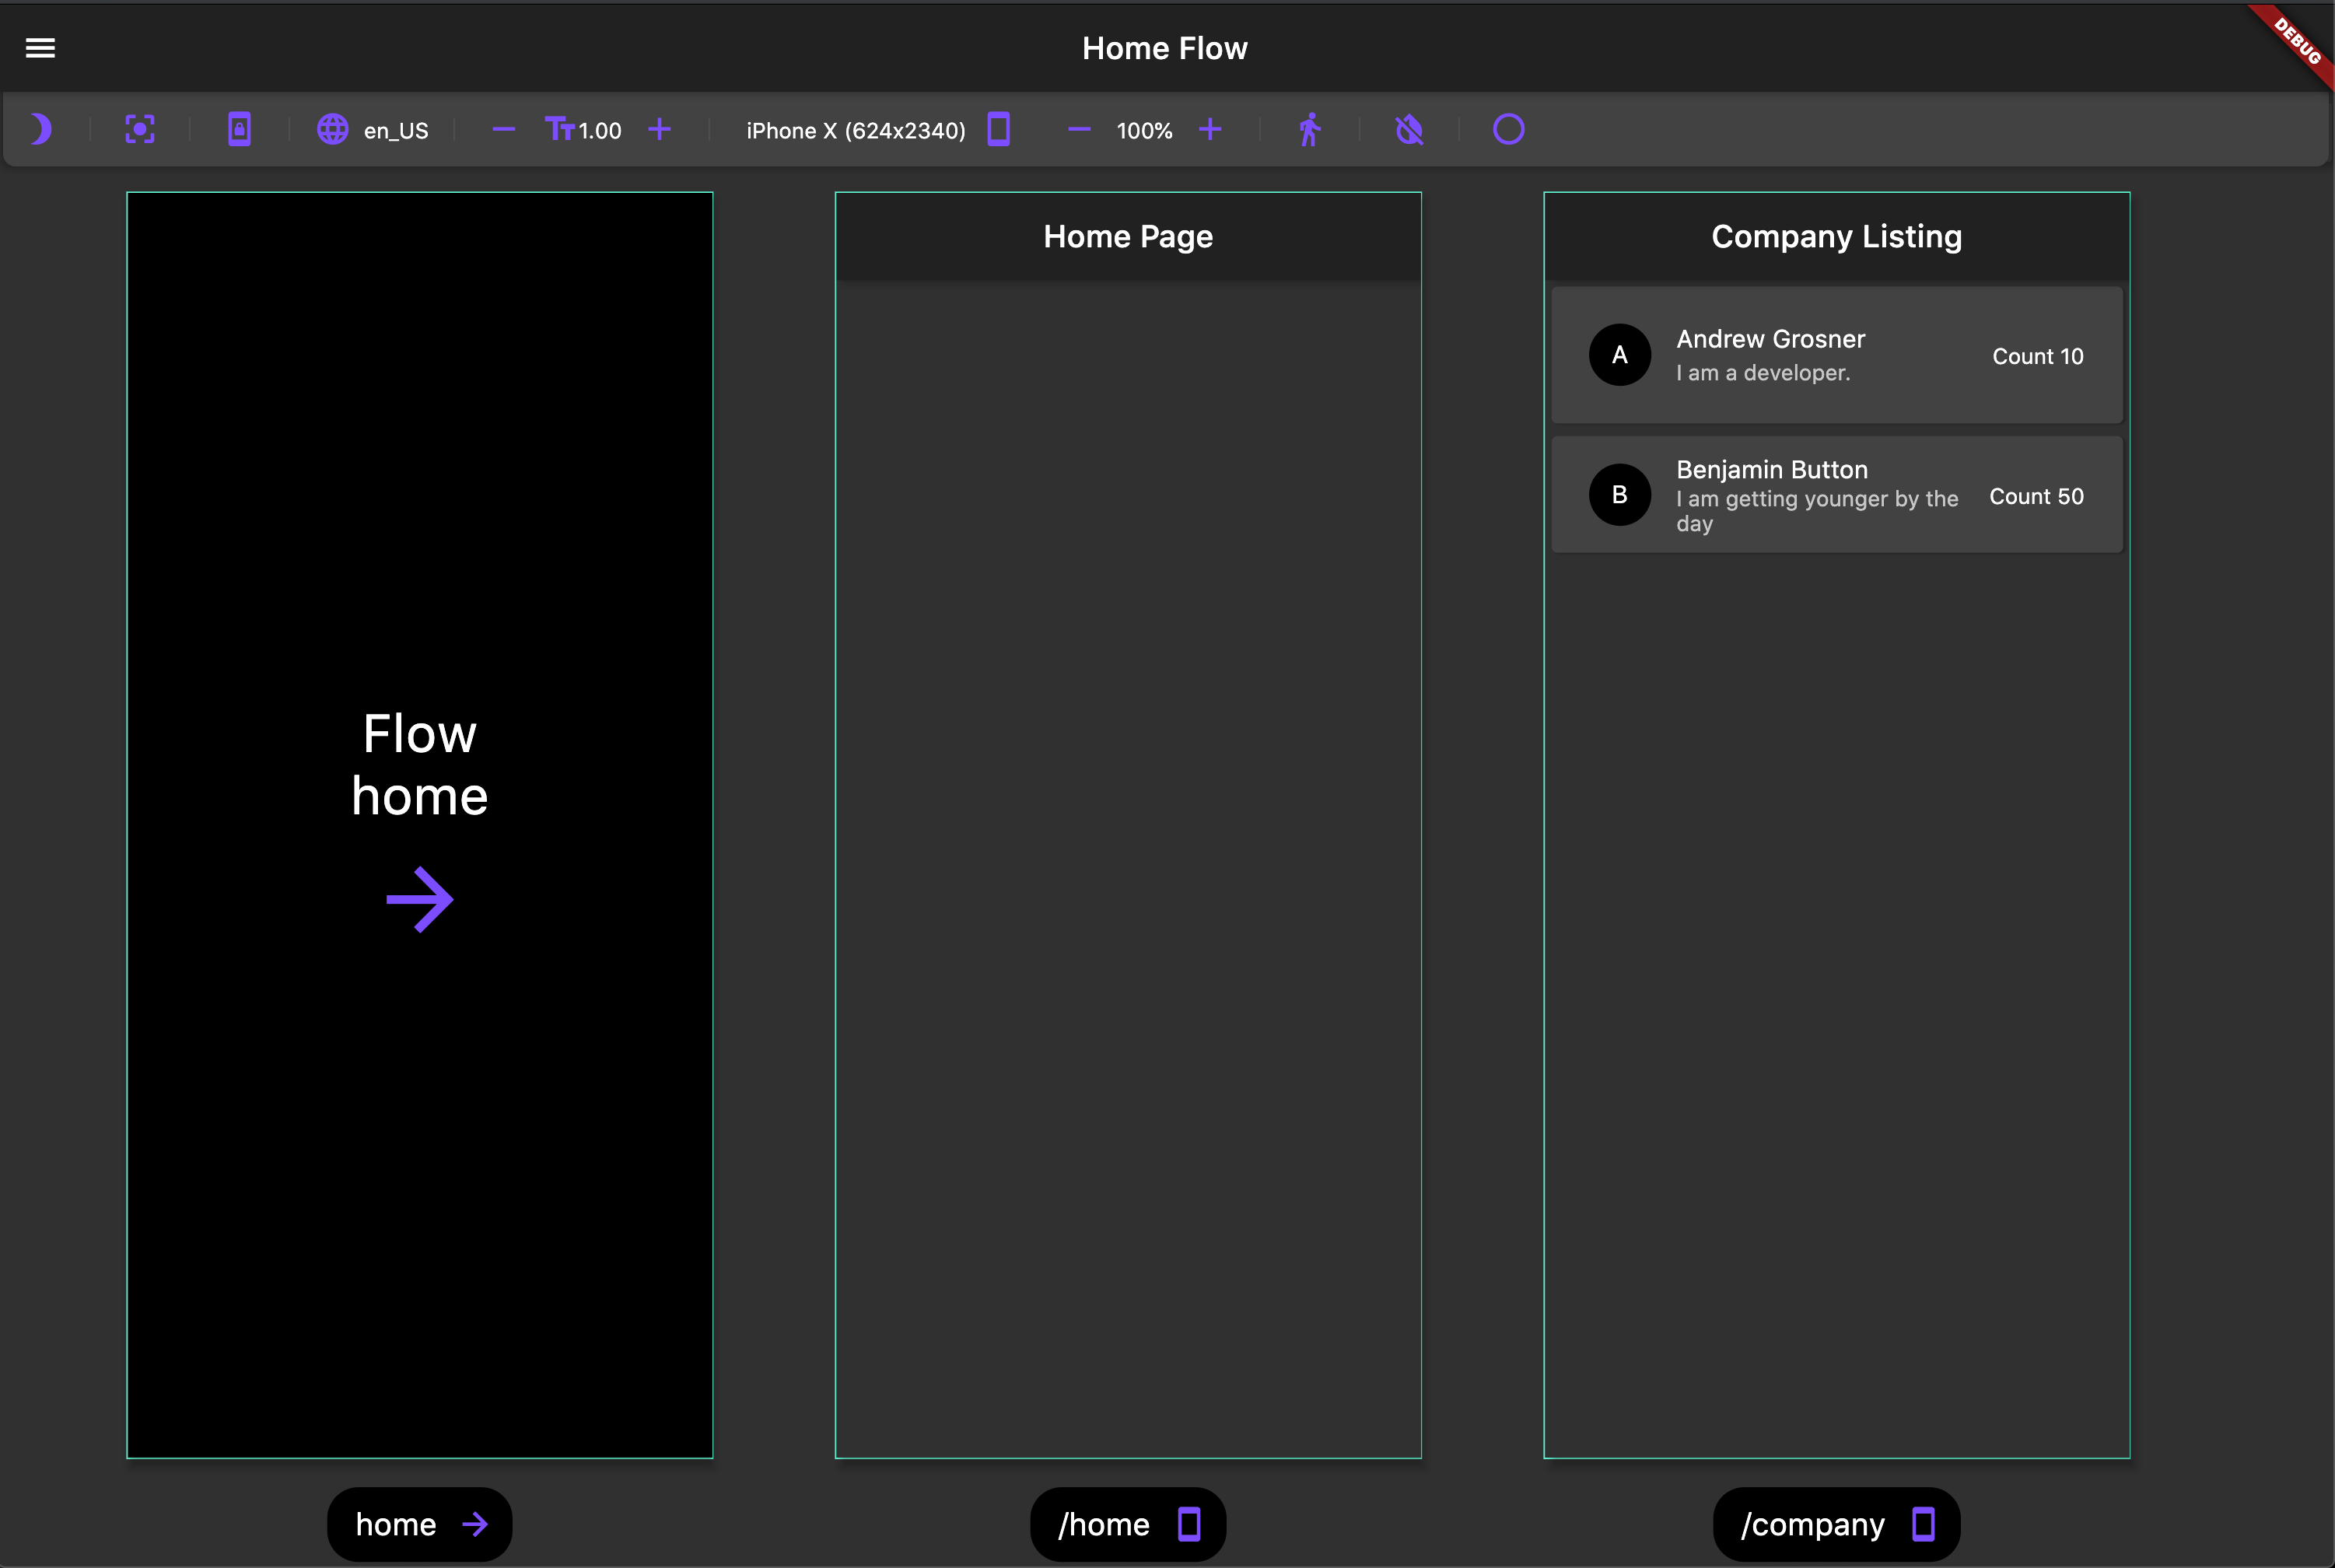Click the Flow home preview text
This screenshot has height=1568, width=2335.
[x=420, y=765]
